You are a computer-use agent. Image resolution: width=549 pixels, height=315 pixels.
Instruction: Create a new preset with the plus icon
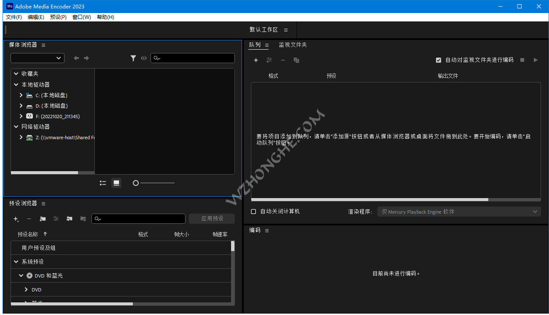(x=15, y=219)
